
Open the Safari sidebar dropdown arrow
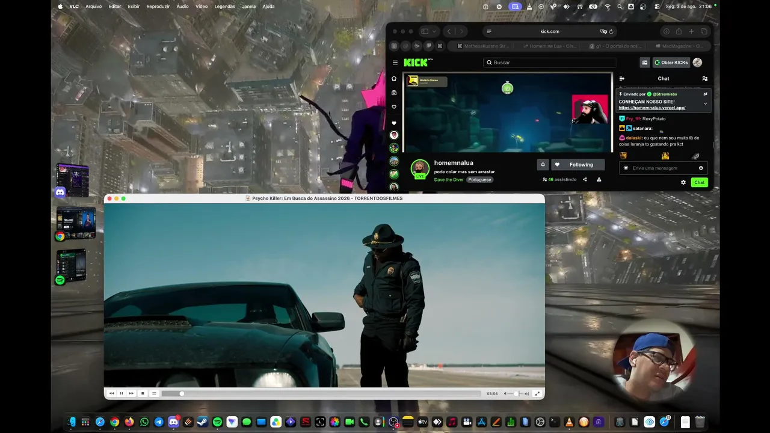click(433, 31)
